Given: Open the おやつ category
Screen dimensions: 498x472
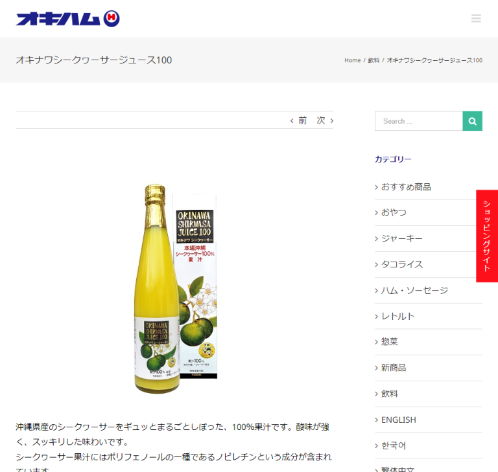Looking at the screenshot, I should click(x=394, y=212).
